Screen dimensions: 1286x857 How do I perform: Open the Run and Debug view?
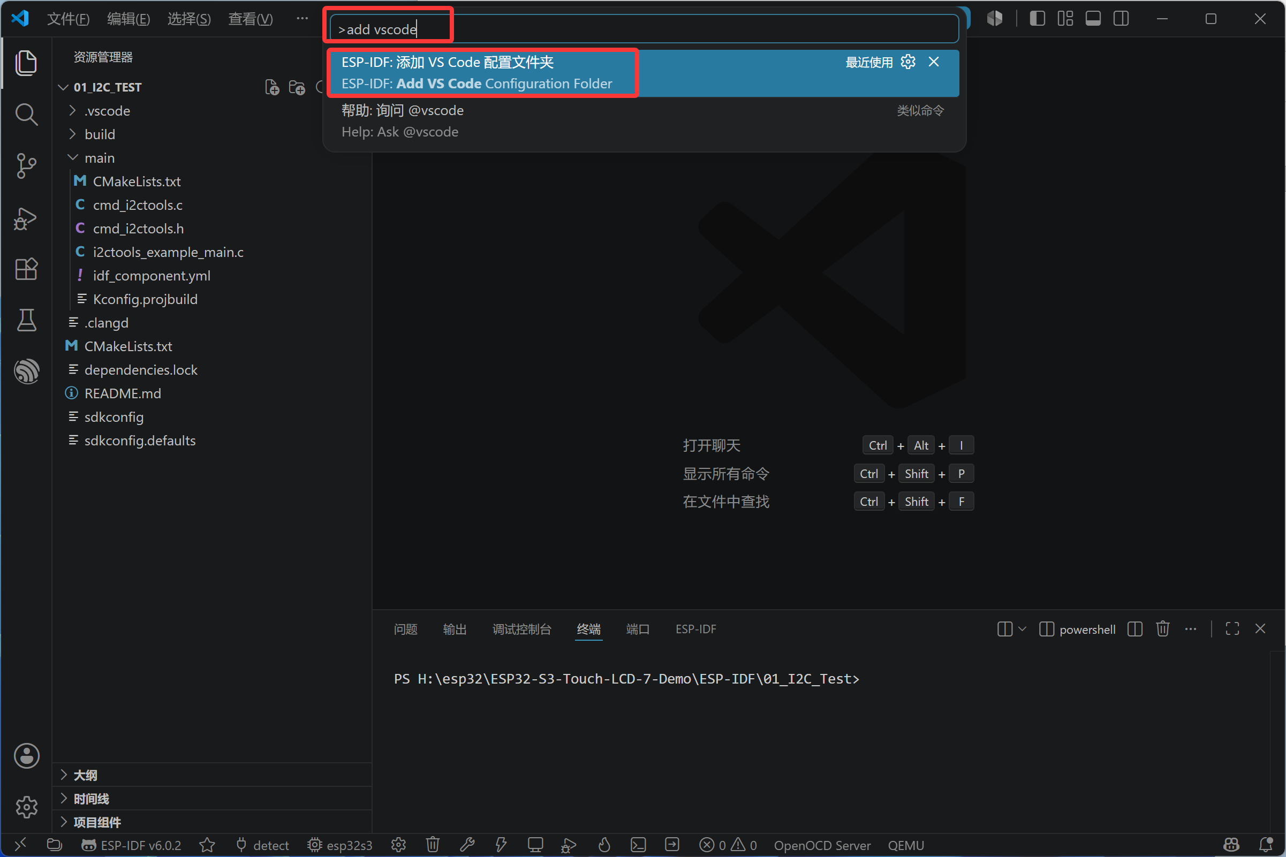(x=26, y=218)
